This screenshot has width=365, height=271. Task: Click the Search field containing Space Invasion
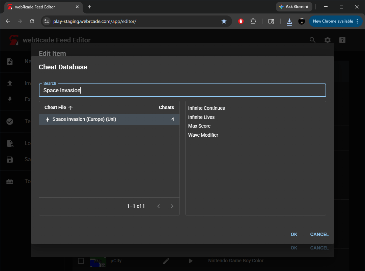pyautogui.click(x=182, y=90)
